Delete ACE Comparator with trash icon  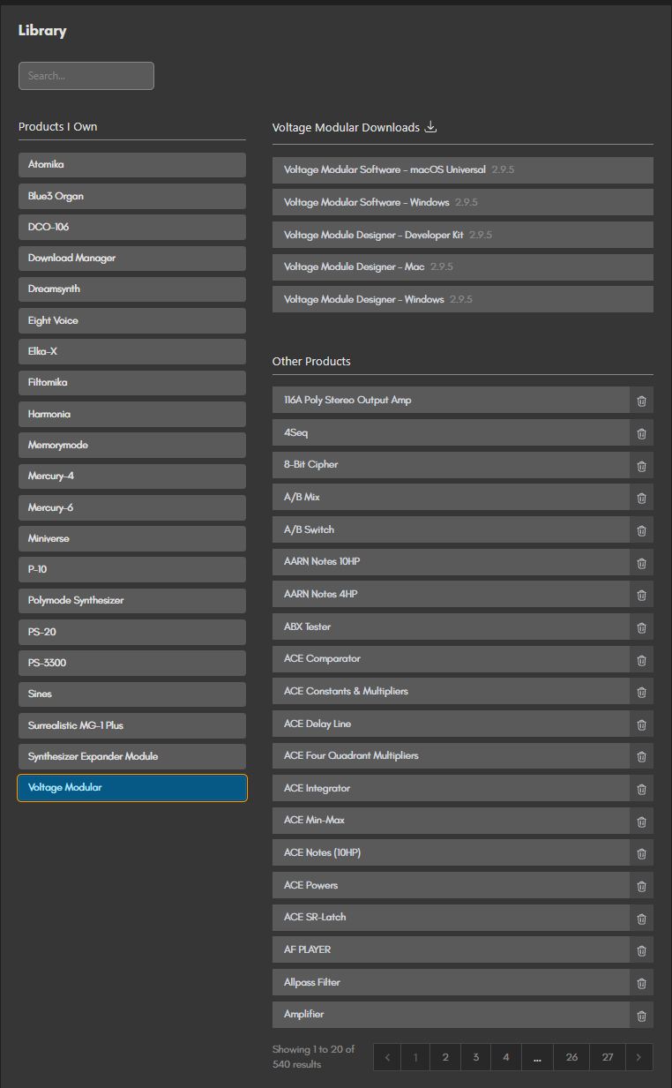641,659
